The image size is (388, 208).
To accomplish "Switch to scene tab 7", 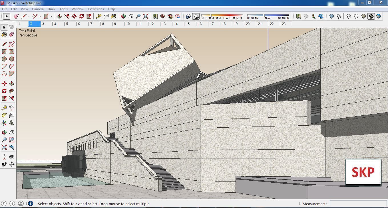I will pyautogui.click(x=94, y=24).
